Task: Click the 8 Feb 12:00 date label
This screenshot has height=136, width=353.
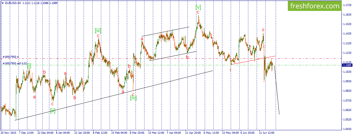Action: pos(100,133)
